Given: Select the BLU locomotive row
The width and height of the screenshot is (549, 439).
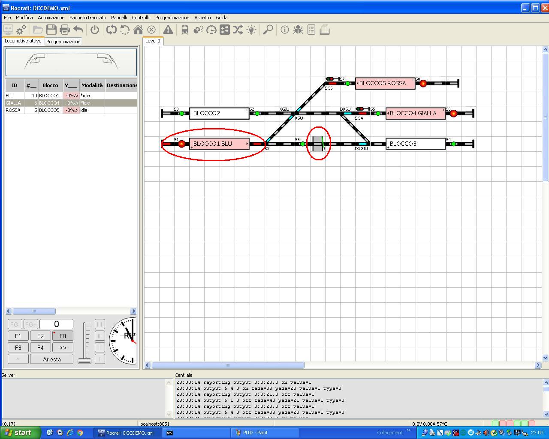Looking at the screenshot, I should 71,96.
